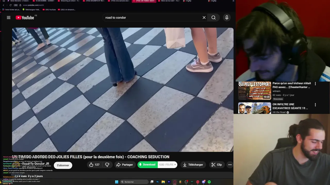The image size is (330, 185).
Task: Open FL Studio from the taskbar
Action: point(180,182)
